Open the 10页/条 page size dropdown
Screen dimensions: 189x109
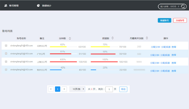coord(78,89)
